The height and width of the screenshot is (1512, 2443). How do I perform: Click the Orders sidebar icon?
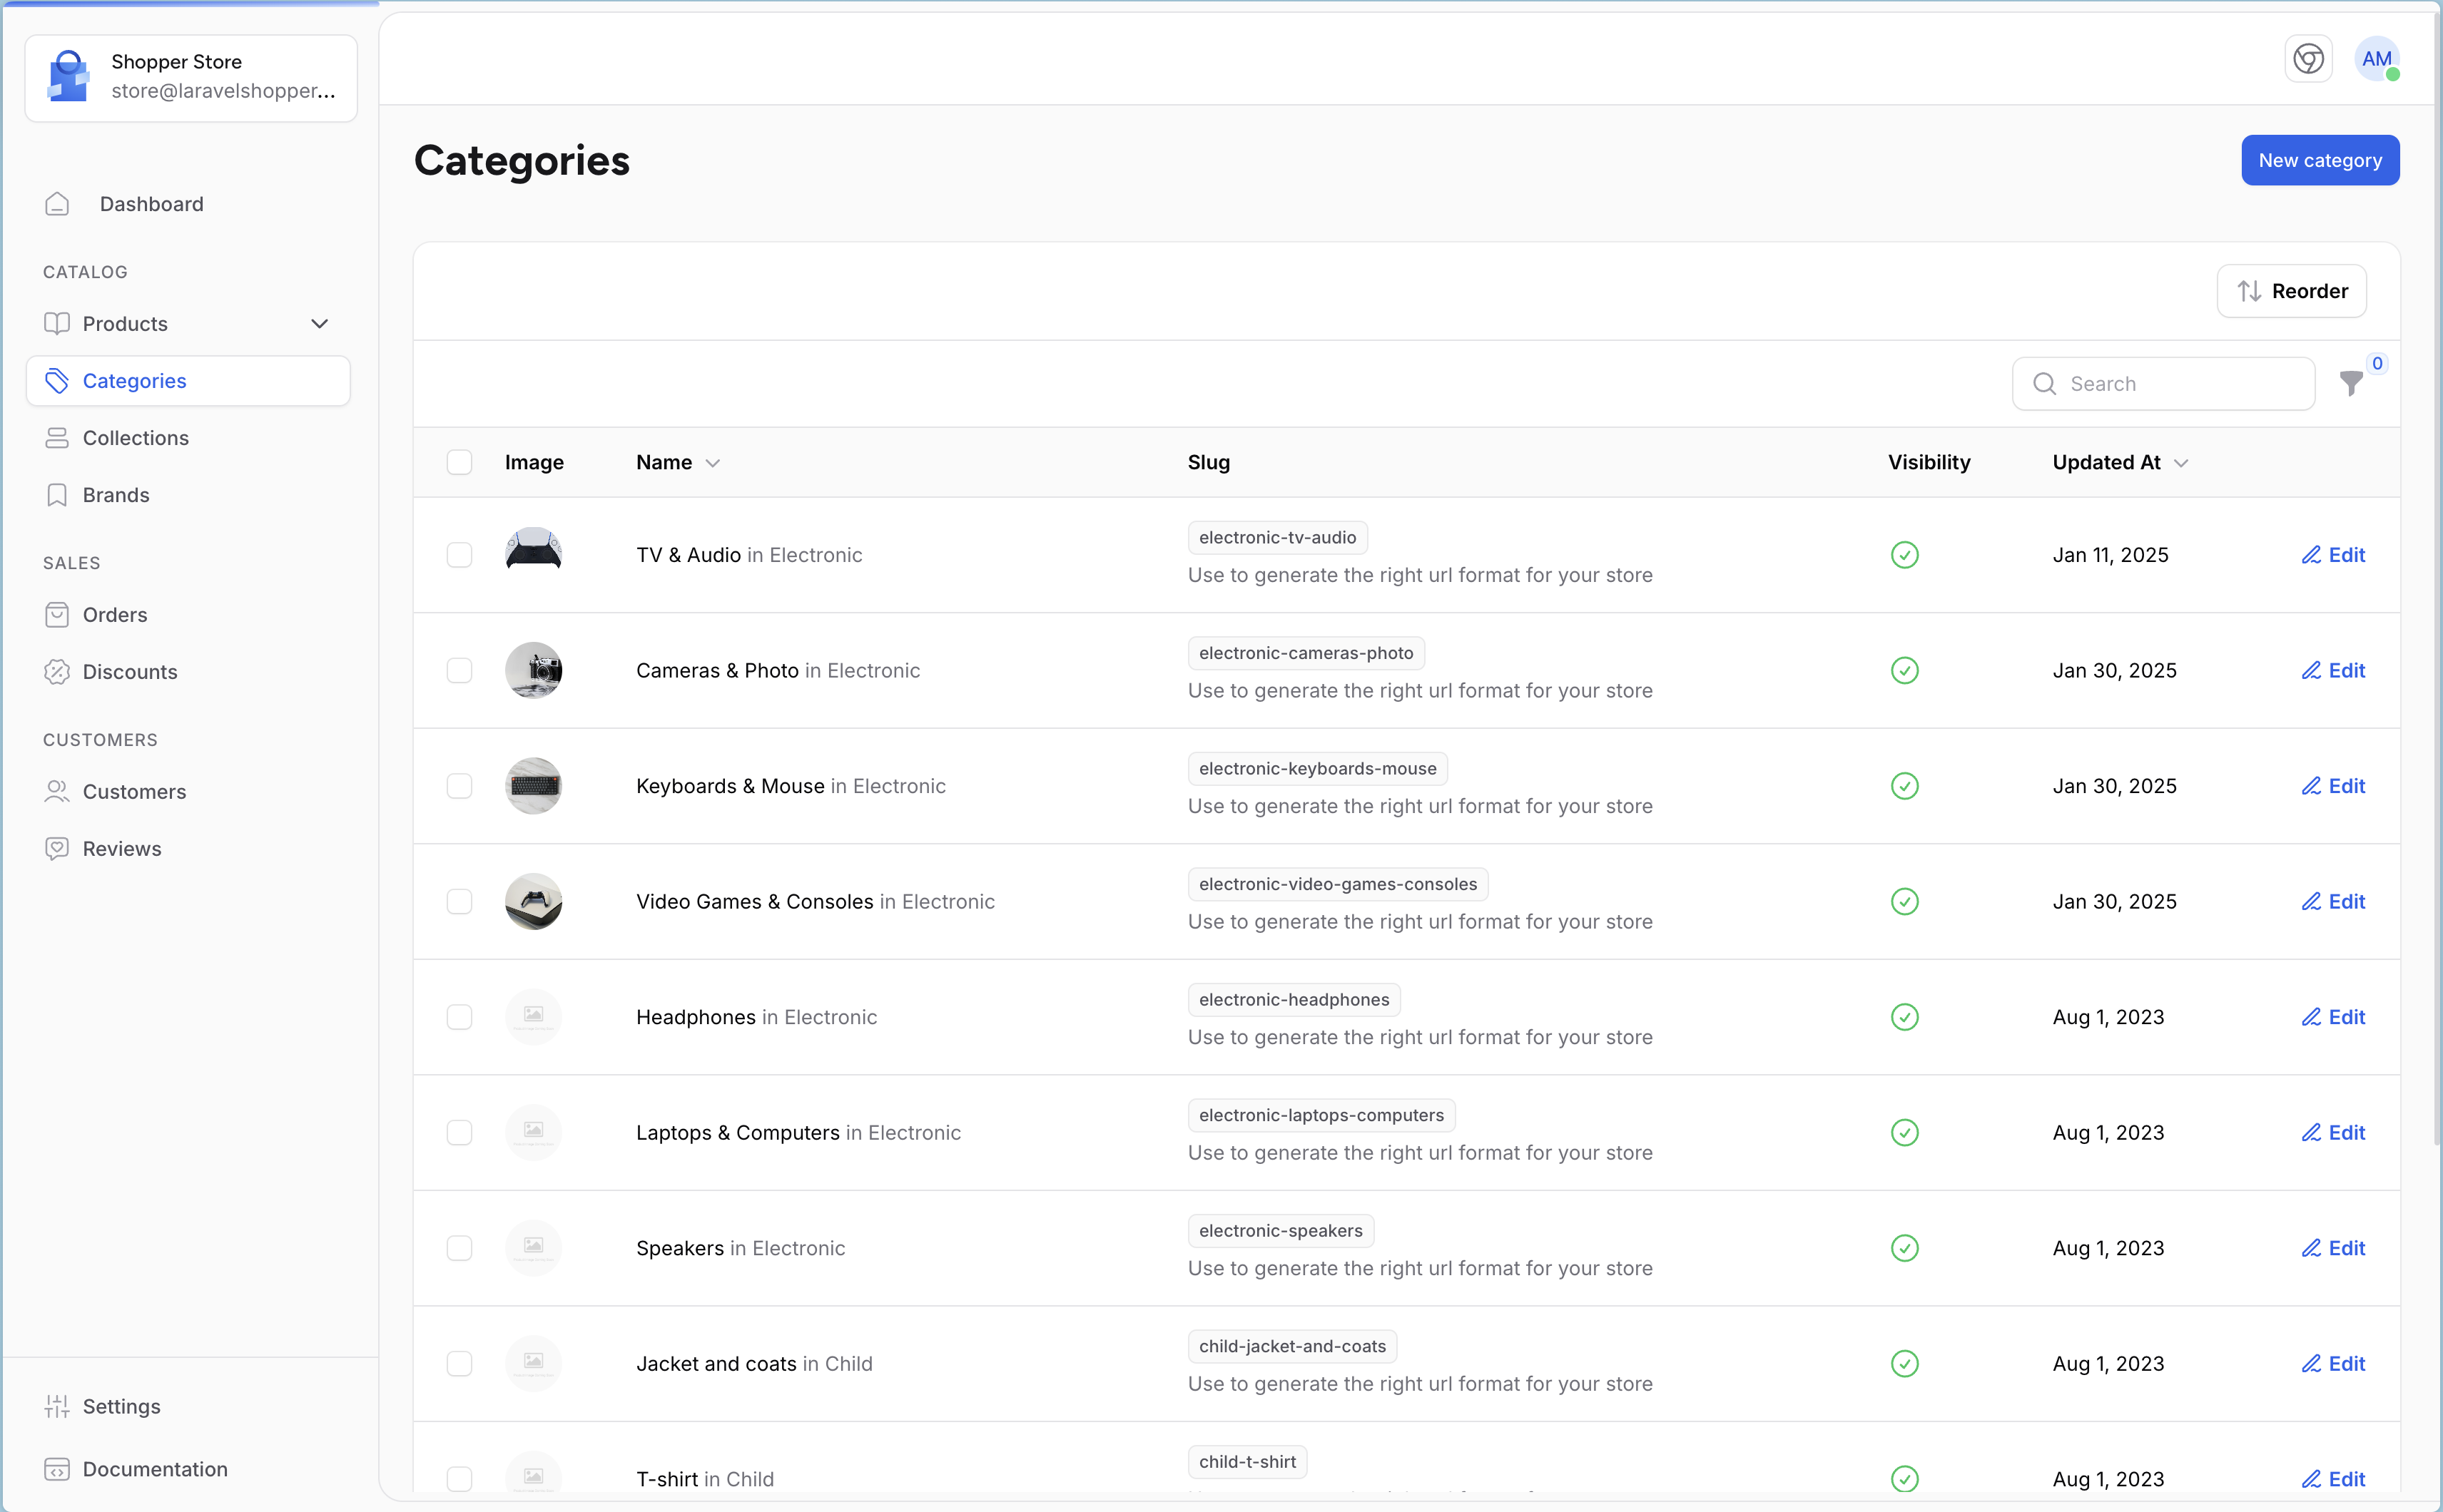pyautogui.click(x=58, y=614)
